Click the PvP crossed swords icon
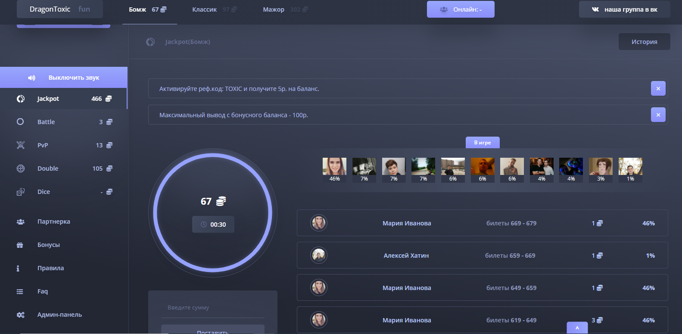 pos(21,145)
